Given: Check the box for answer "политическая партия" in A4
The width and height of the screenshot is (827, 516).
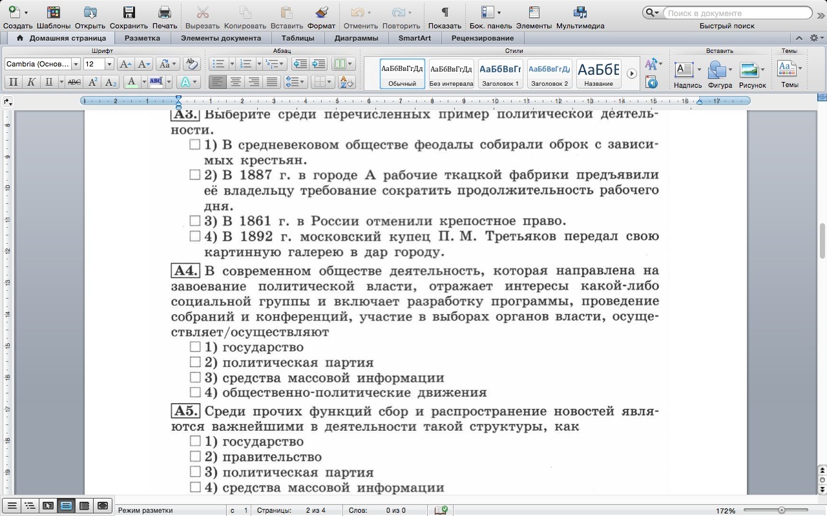Looking at the screenshot, I should pyautogui.click(x=195, y=362).
